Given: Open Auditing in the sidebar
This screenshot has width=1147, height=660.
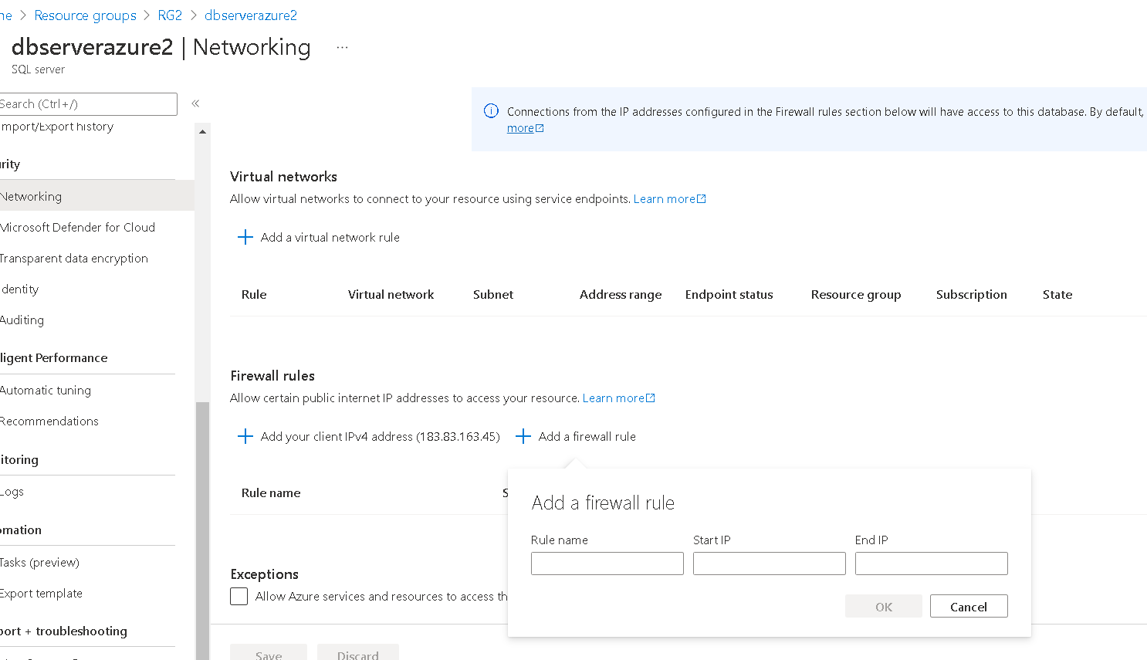Looking at the screenshot, I should [x=22, y=320].
